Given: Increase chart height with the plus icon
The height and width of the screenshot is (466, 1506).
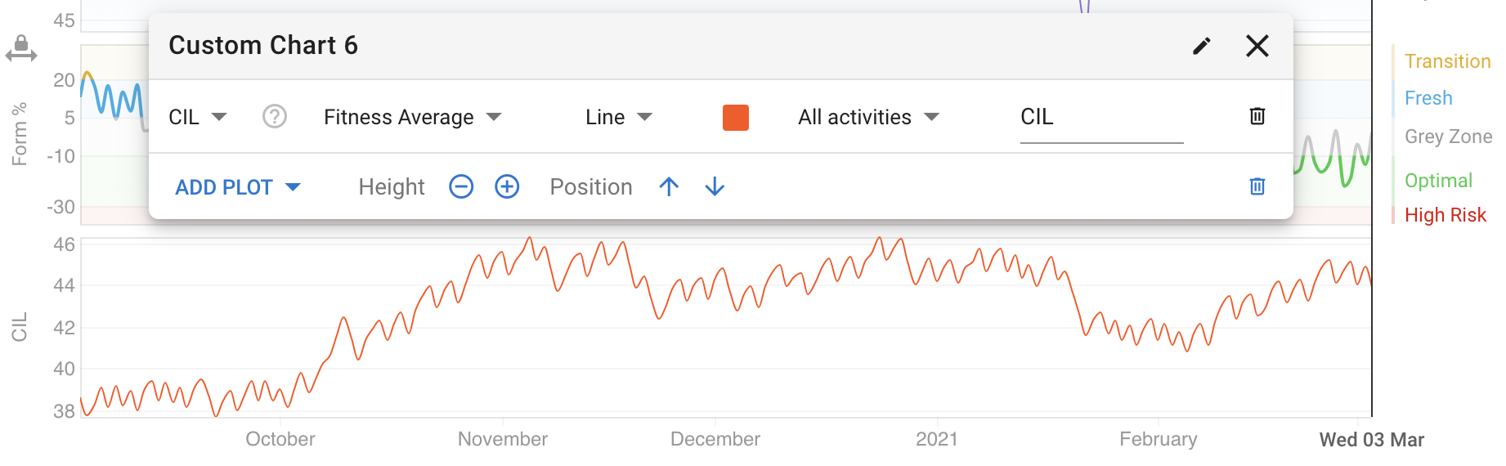Looking at the screenshot, I should [x=507, y=186].
